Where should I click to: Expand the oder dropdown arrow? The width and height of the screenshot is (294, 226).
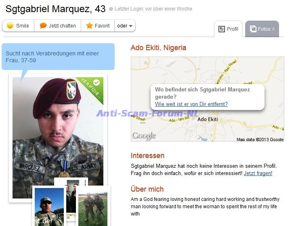click(130, 26)
